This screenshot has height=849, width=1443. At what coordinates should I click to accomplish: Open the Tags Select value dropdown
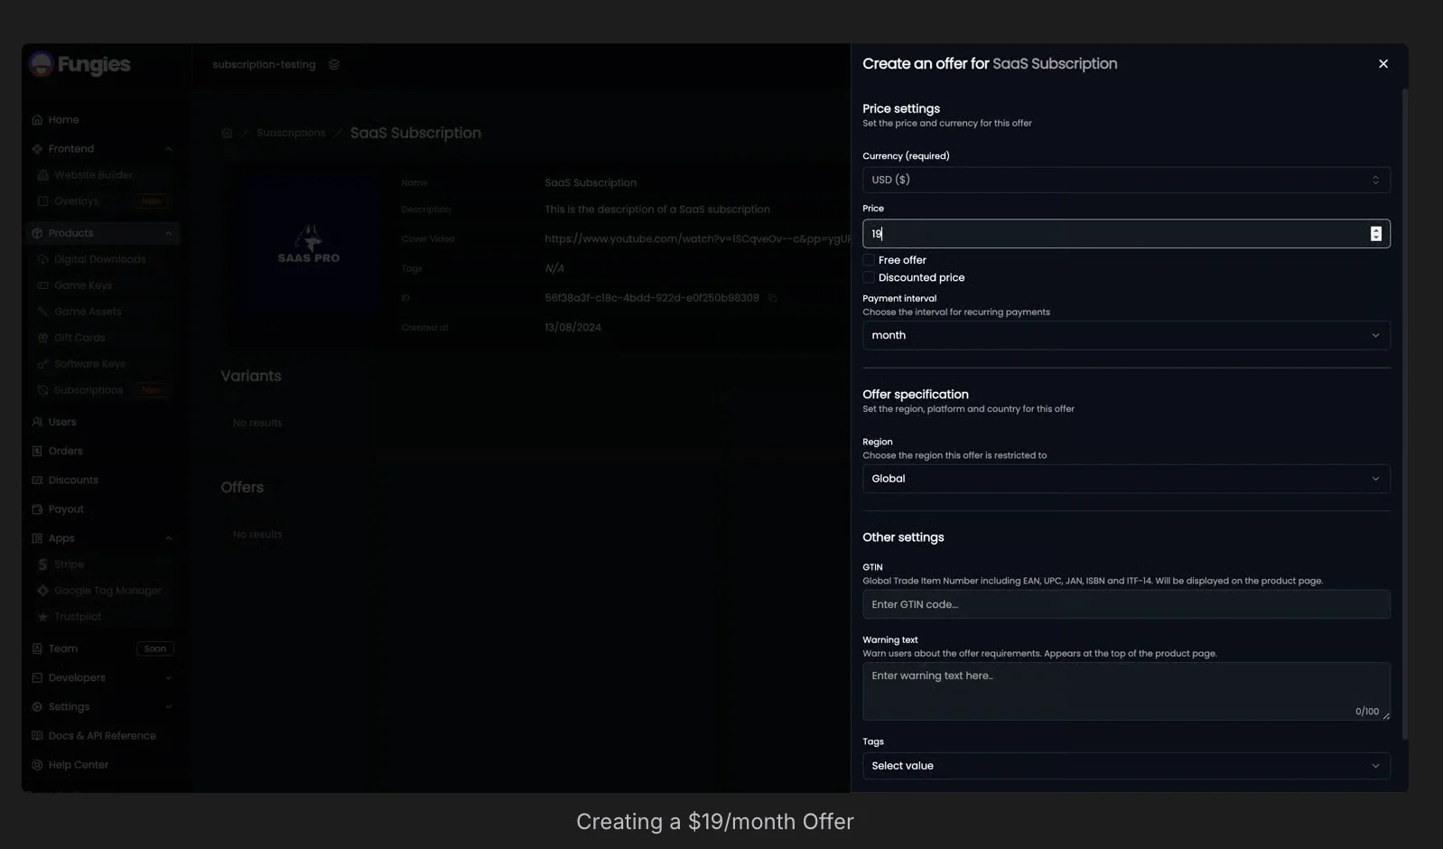[1126, 766]
